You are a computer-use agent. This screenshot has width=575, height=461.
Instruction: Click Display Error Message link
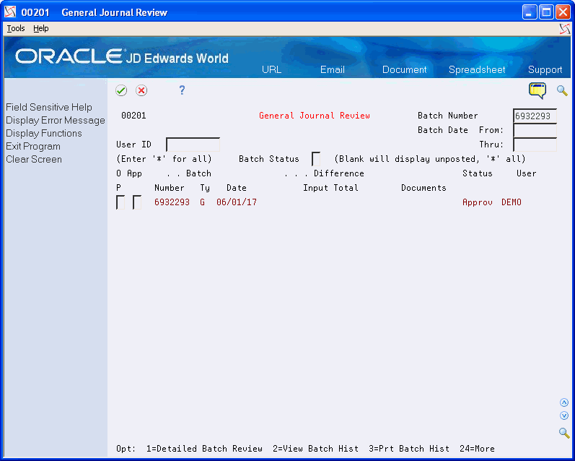pyautogui.click(x=56, y=121)
